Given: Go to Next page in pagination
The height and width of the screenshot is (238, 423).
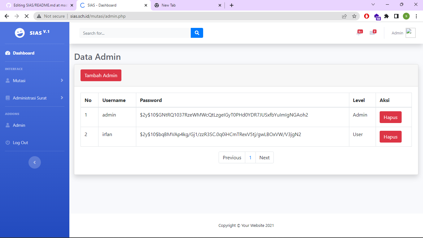Looking at the screenshot, I should [x=264, y=157].
